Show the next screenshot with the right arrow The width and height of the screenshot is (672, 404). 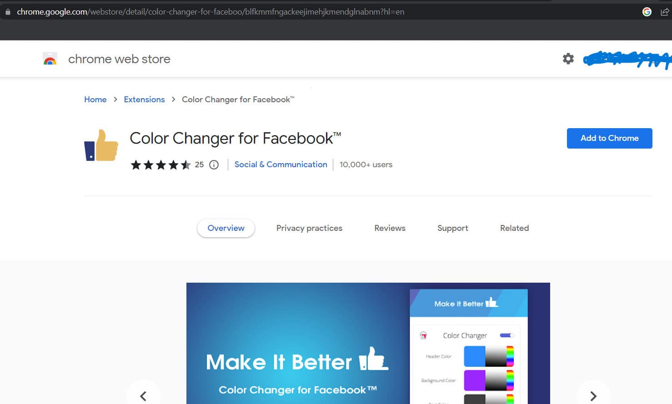tap(593, 396)
